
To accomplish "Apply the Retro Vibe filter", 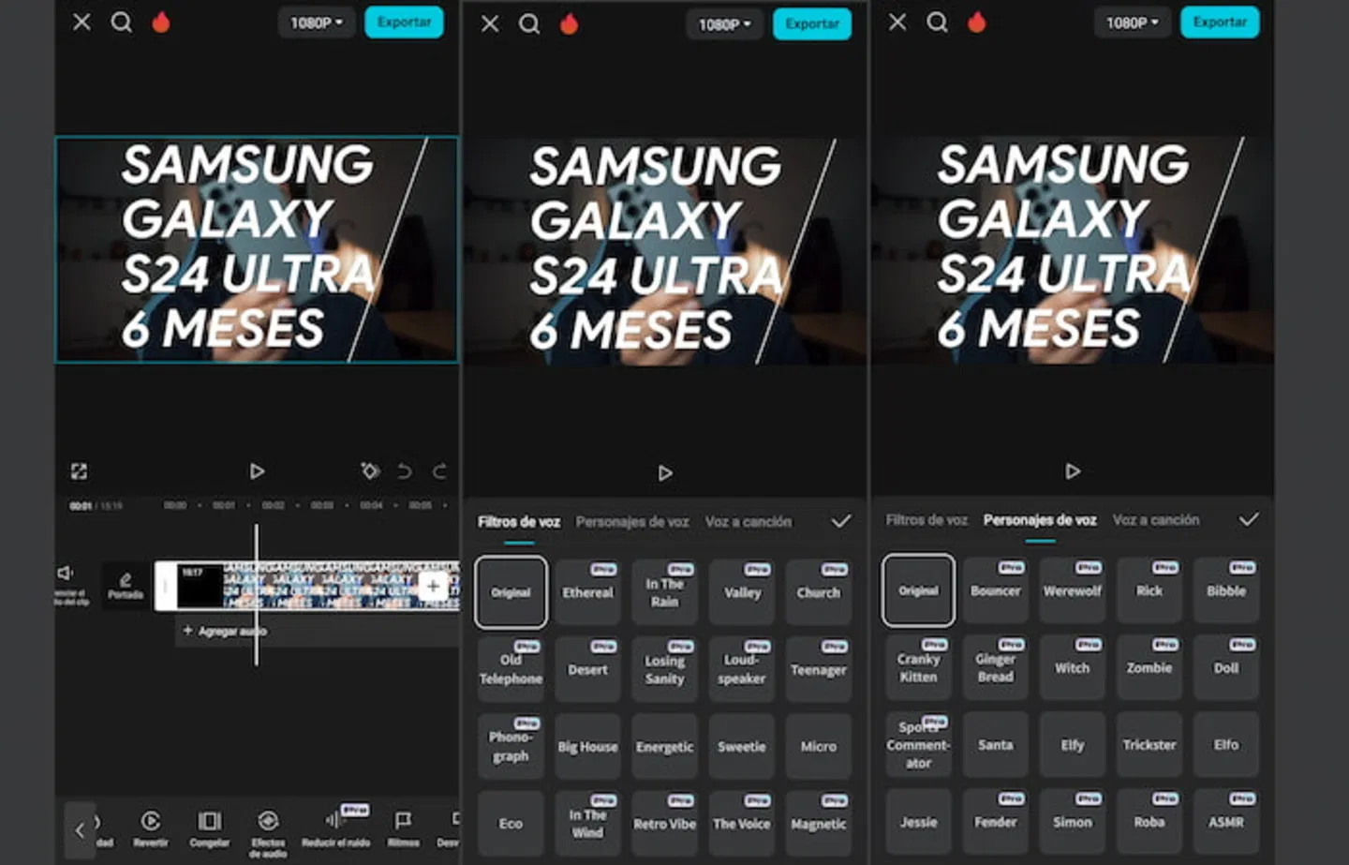I will tap(665, 824).
